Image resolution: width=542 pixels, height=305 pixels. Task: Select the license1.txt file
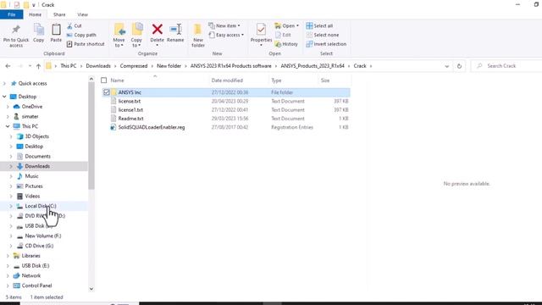(130, 109)
